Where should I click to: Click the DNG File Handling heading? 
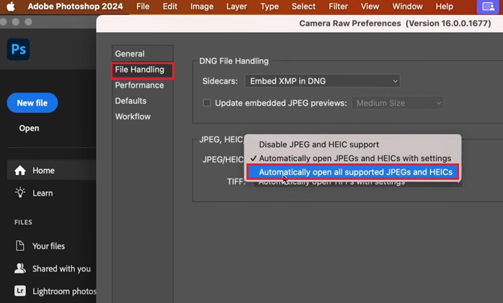tap(234, 61)
